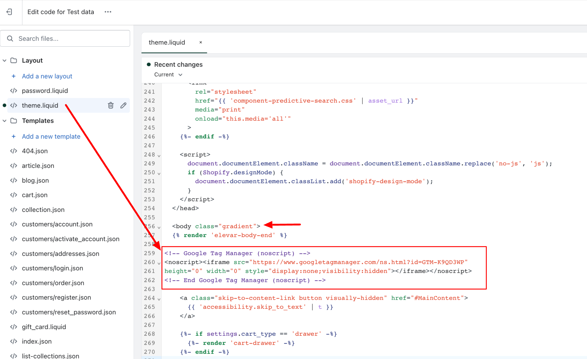Click Add a new template link
Viewport: 587px width, 359px height.
51,136
